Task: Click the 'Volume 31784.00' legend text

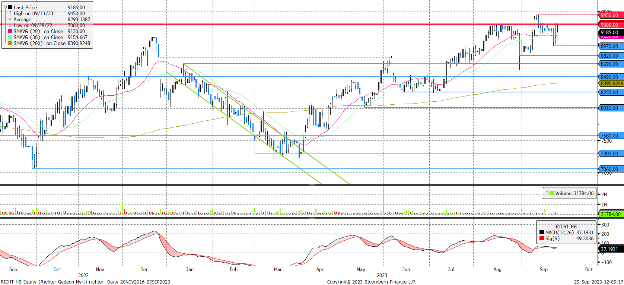Action: [574, 193]
